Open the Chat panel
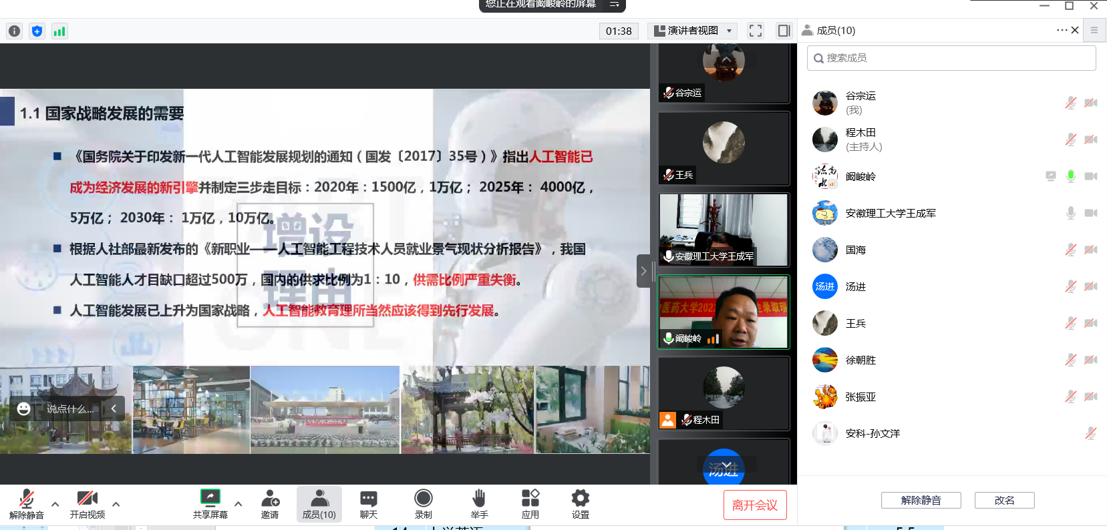1107x530 pixels. pyautogui.click(x=369, y=504)
